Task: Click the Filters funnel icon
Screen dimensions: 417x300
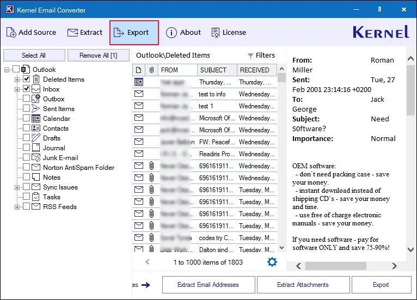Action: [x=250, y=56]
